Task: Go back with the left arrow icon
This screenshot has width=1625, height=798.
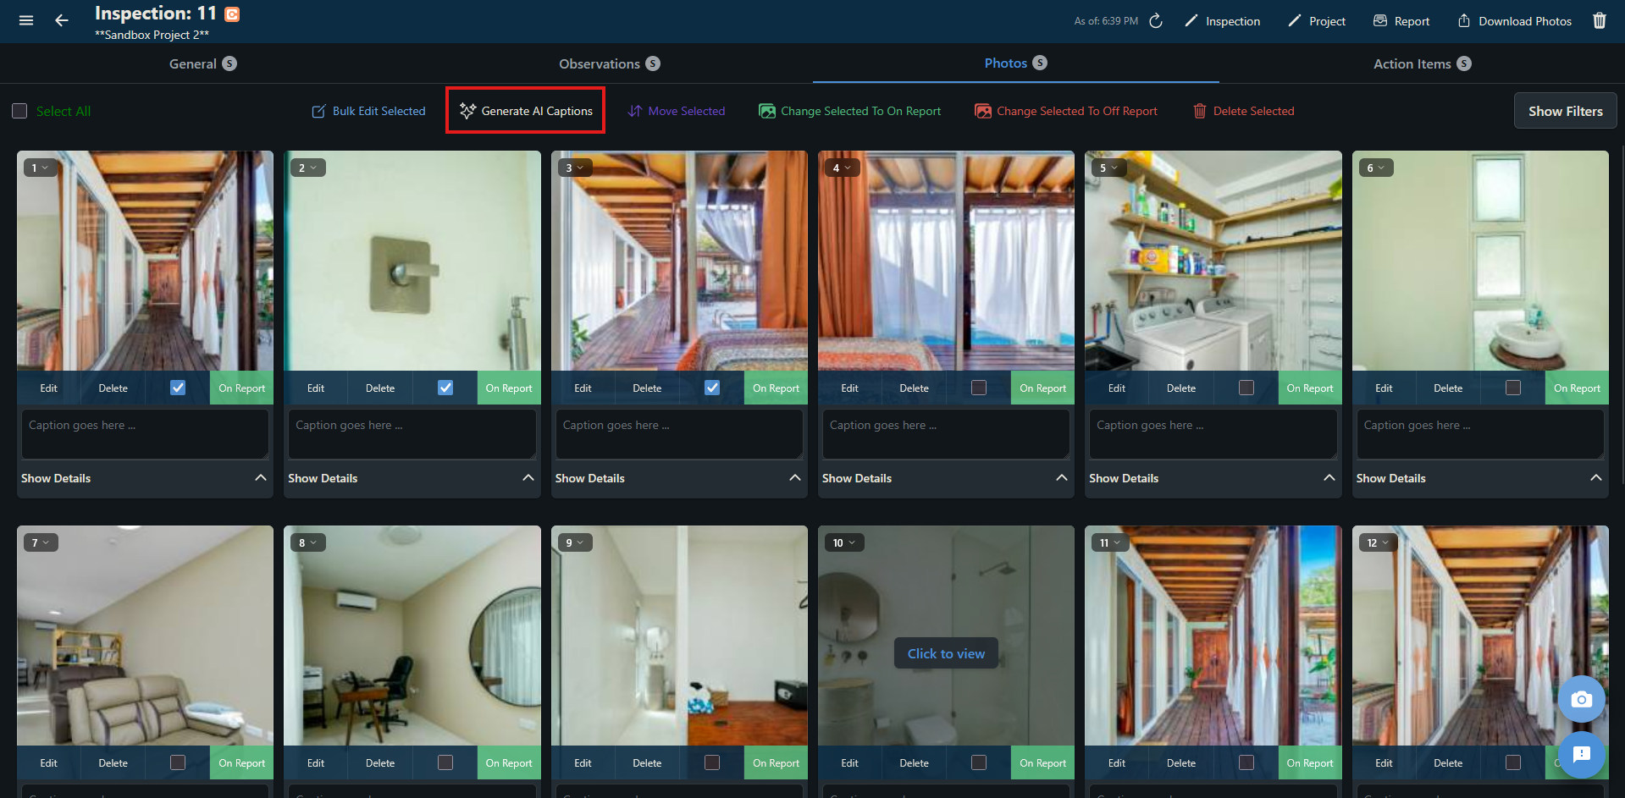Action: pos(62,20)
